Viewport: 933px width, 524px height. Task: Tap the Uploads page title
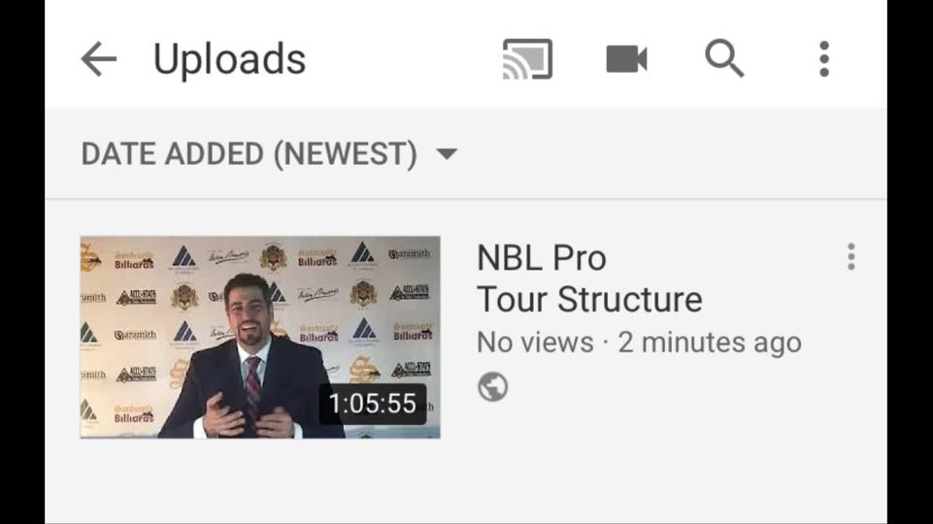(230, 59)
